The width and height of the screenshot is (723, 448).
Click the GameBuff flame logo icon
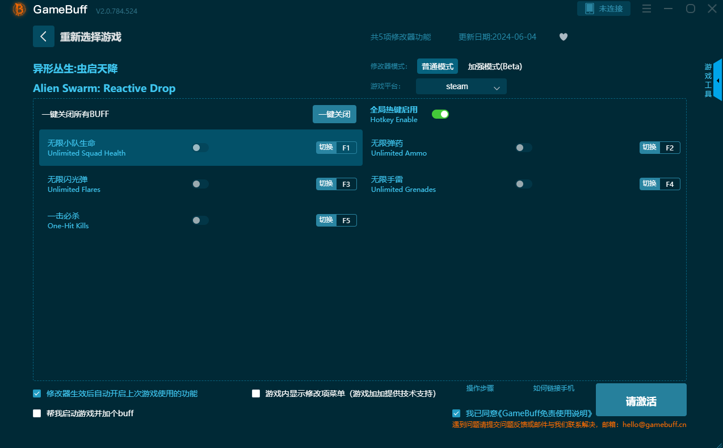pos(19,10)
